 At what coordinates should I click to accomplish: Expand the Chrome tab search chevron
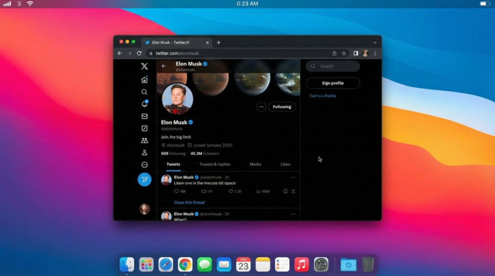(x=375, y=43)
